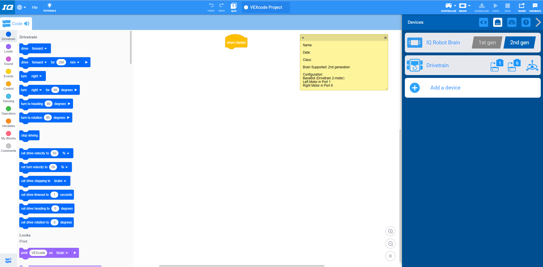Toggle the Code tab speaker sound icon
The image size is (543, 267).
[27, 24]
